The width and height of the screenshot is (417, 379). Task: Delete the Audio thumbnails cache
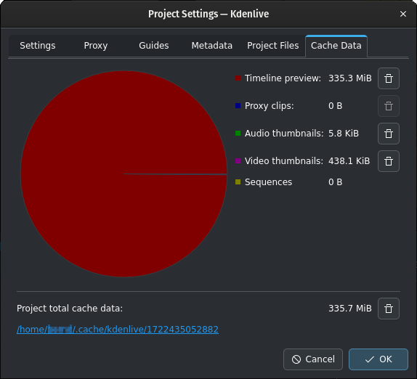click(x=388, y=134)
